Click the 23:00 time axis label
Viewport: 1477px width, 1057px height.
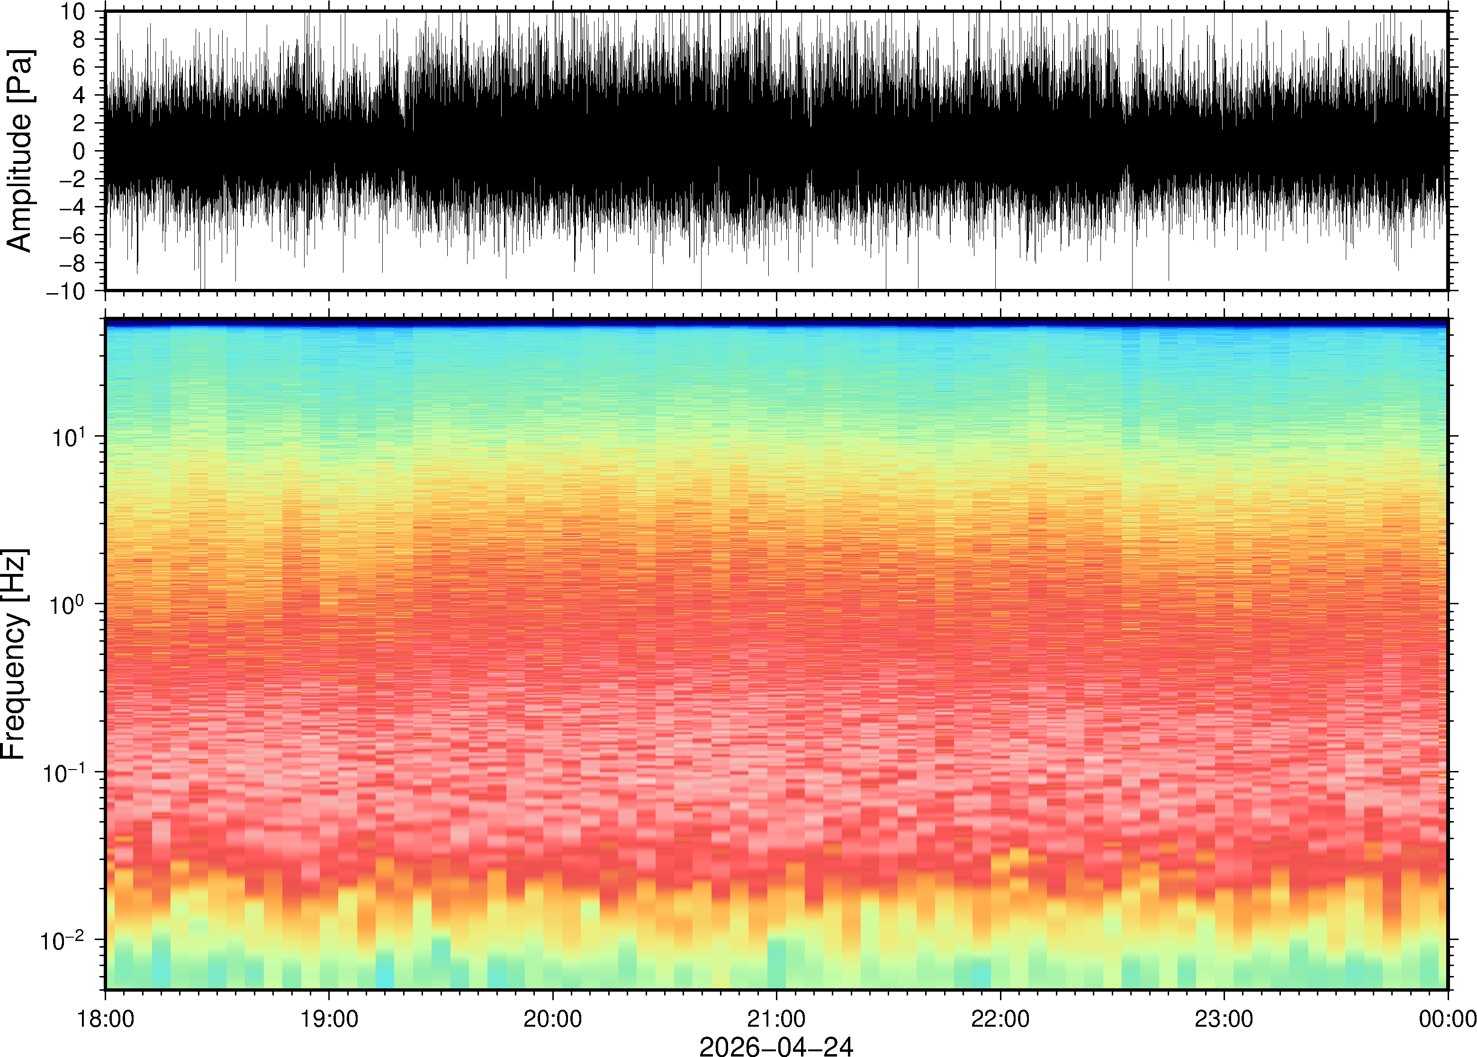pyautogui.click(x=1224, y=1019)
